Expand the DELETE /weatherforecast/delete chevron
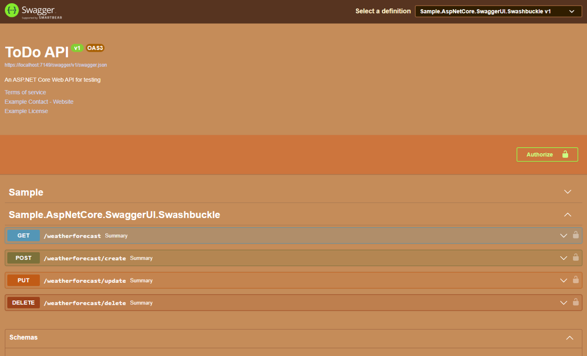Image resolution: width=587 pixels, height=356 pixels. click(564, 303)
